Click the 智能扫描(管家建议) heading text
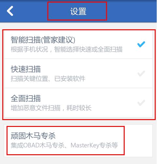 [43, 40]
